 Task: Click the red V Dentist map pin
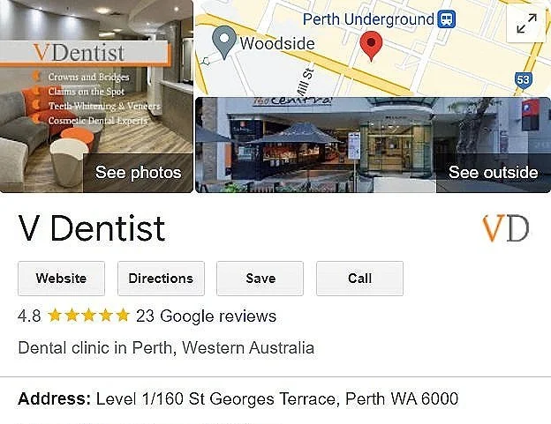[x=371, y=46]
